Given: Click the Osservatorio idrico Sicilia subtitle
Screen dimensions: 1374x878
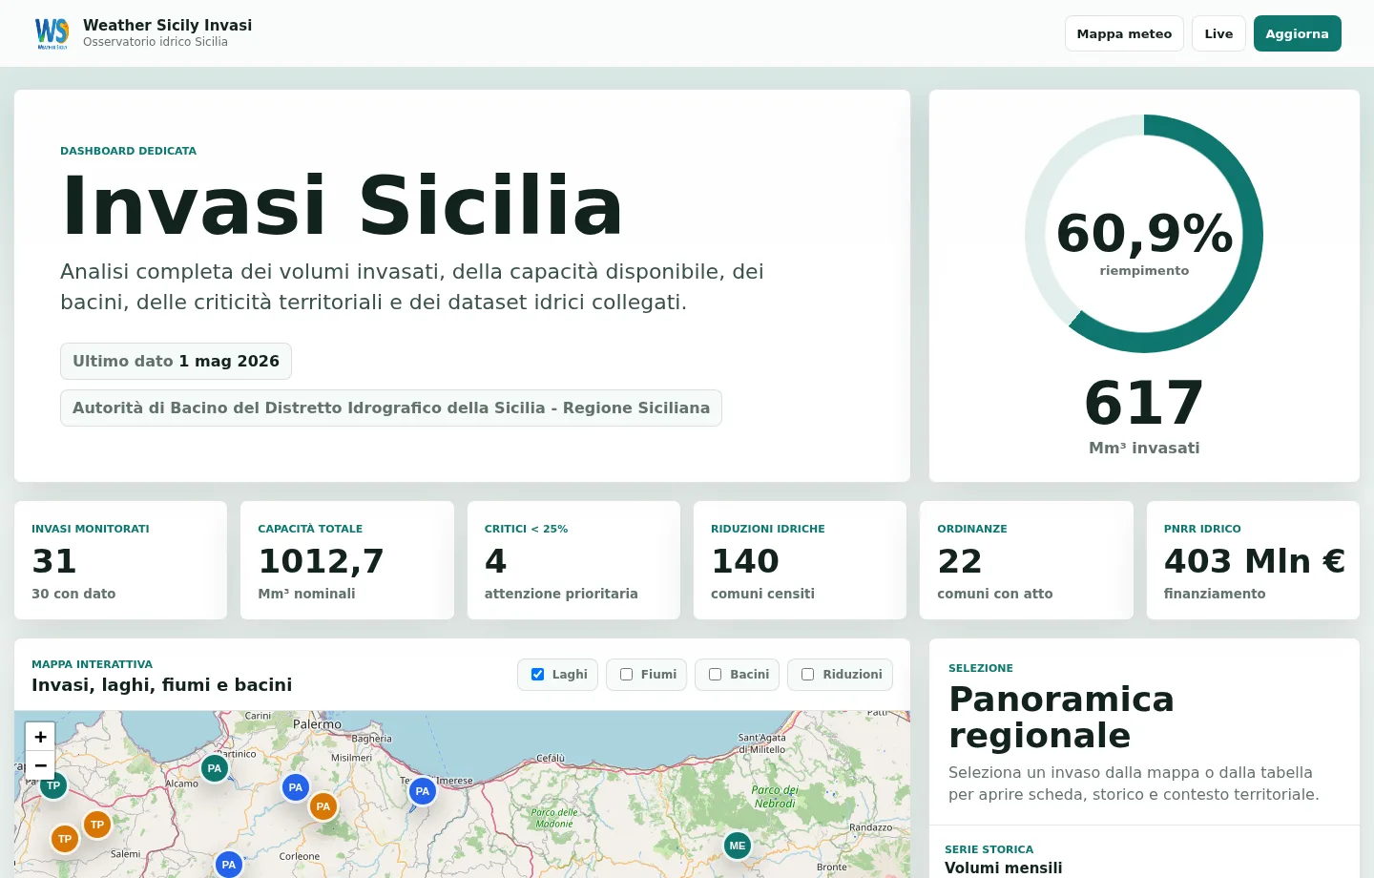Looking at the screenshot, I should click(x=156, y=42).
